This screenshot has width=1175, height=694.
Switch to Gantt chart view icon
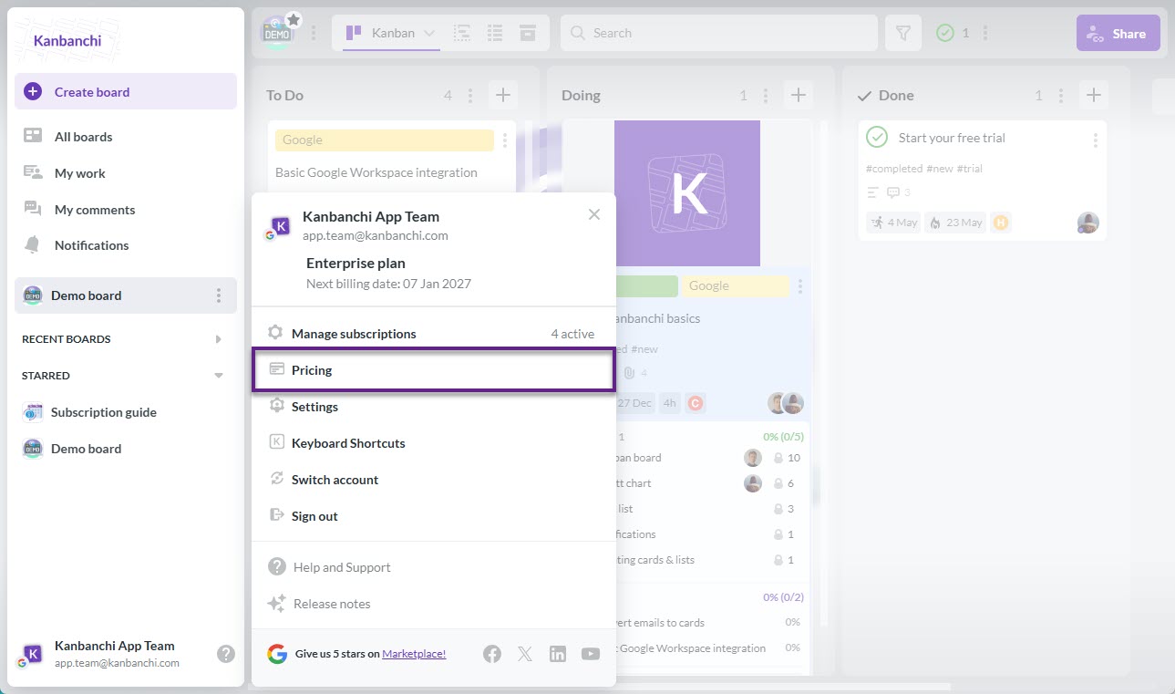(462, 33)
